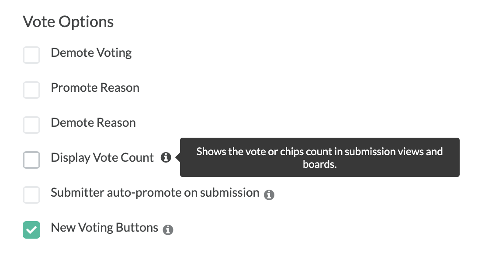Click the word boards in the tooltip
Viewport: 485px width, 257px height.
coord(319,164)
